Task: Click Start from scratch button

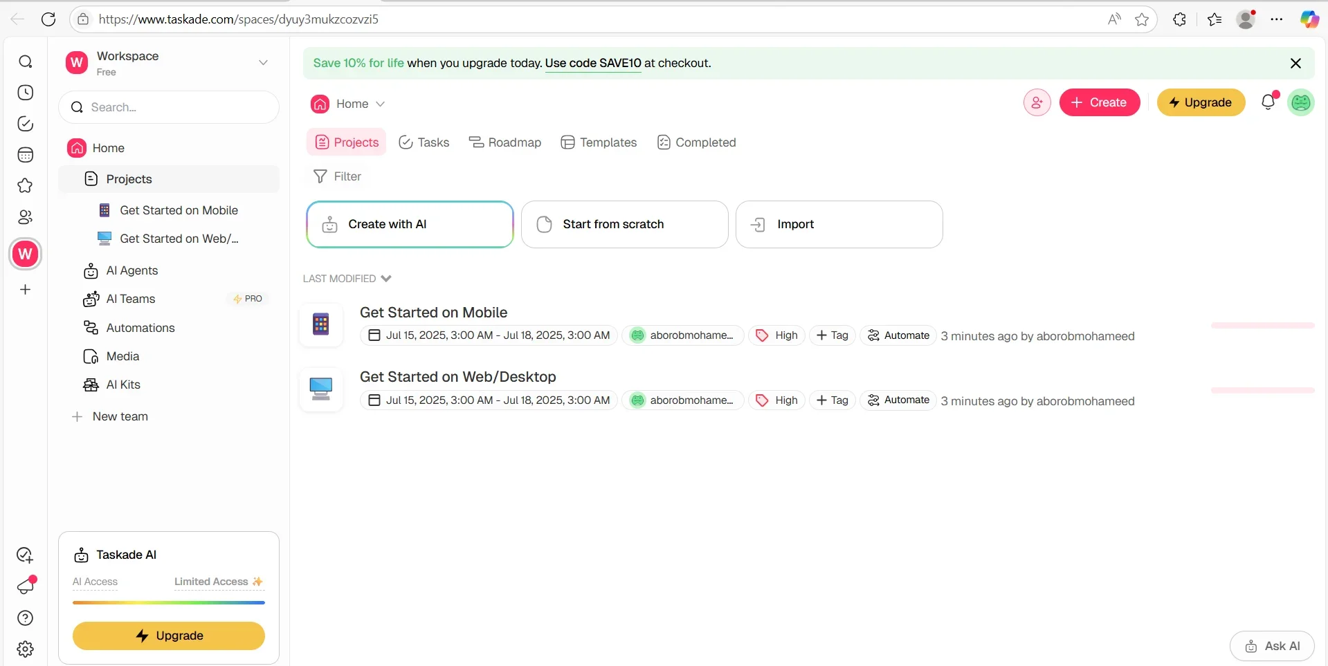Action: tap(624, 224)
